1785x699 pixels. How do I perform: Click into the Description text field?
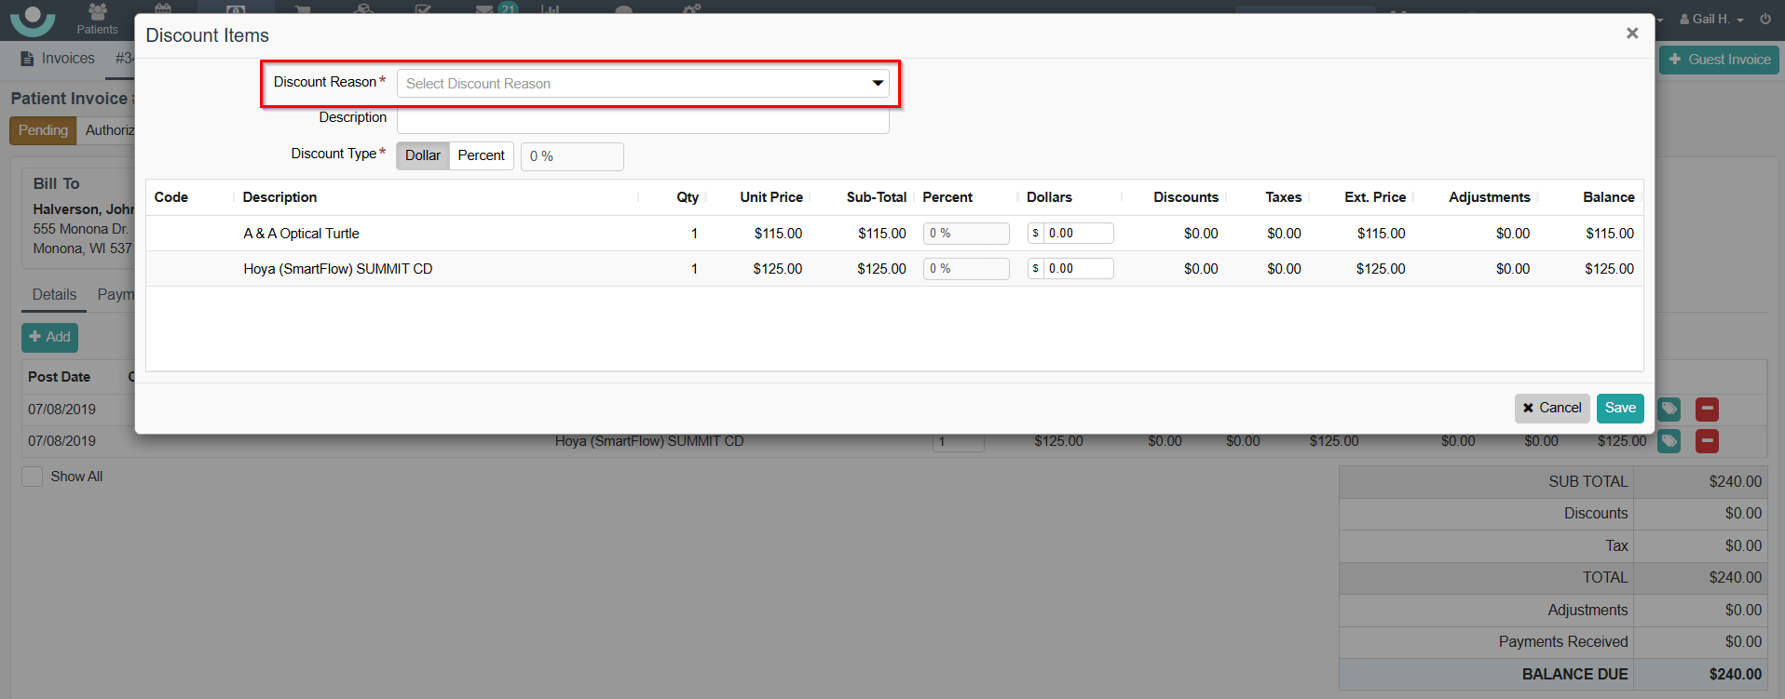pyautogui.click(x=642, y=121)
